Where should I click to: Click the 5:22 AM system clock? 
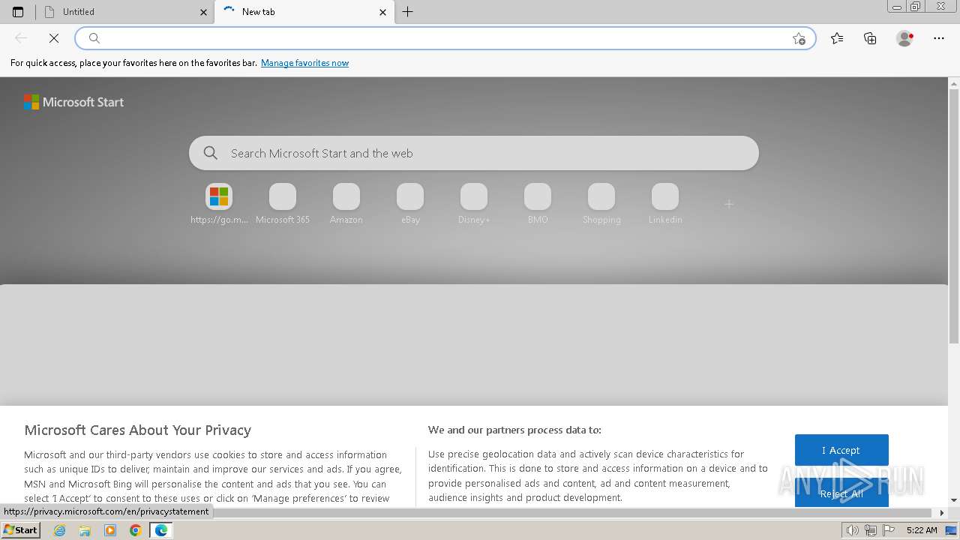click(x=922, y=530)
